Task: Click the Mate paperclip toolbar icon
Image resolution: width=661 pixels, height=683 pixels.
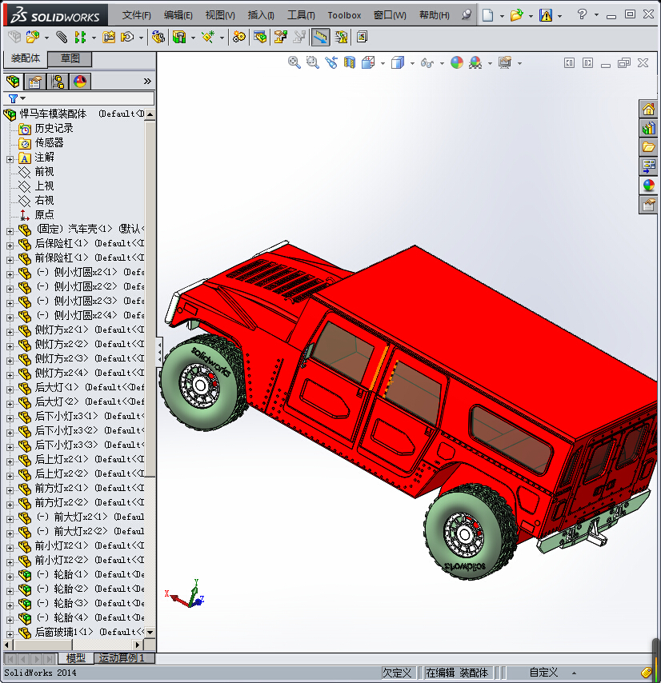Action: (x=62, y=37)
